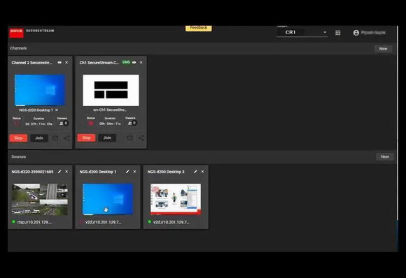The image size is (406, 278).
Task: Create New channel
Action: click(x=383, y=49)
